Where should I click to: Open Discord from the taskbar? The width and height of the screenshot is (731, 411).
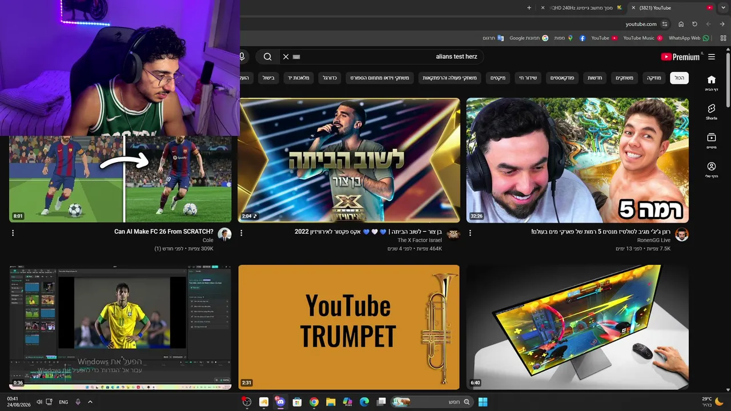(x=280, y=402)
